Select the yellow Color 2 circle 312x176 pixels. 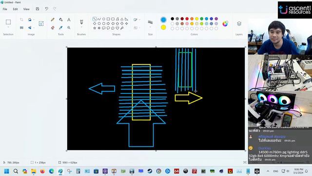(x=163, y=27)
